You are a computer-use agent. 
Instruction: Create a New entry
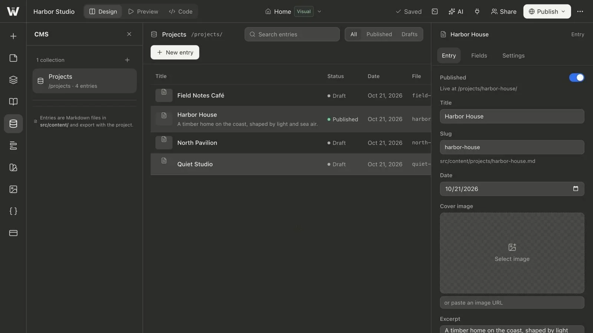[x=175, y=52]
